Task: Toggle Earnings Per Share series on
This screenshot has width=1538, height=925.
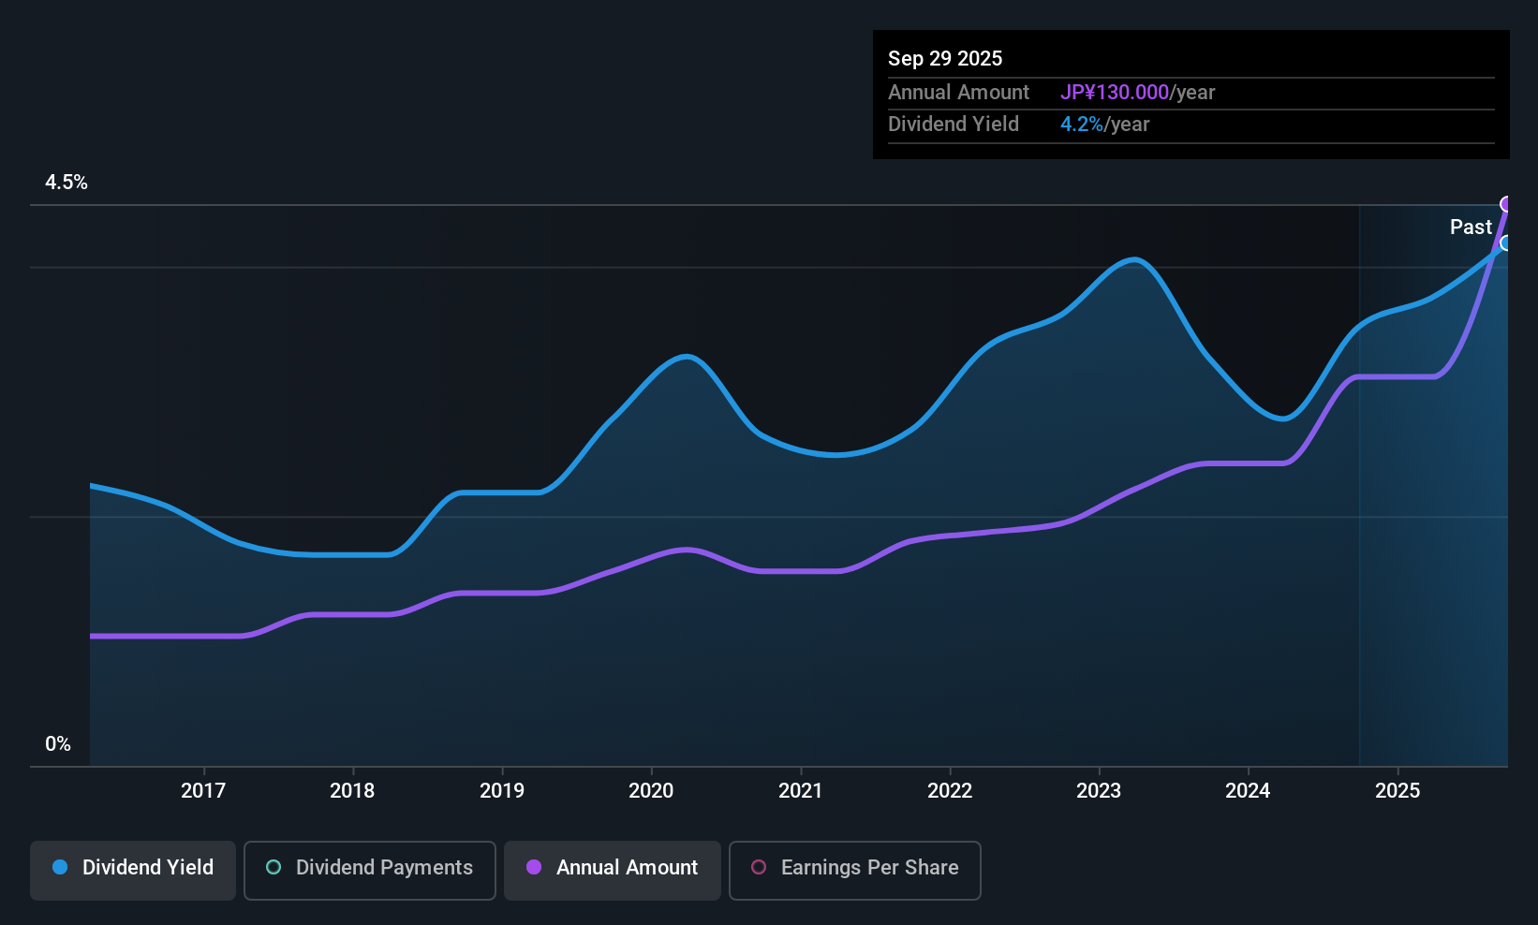Action: [x=853, y=869]
